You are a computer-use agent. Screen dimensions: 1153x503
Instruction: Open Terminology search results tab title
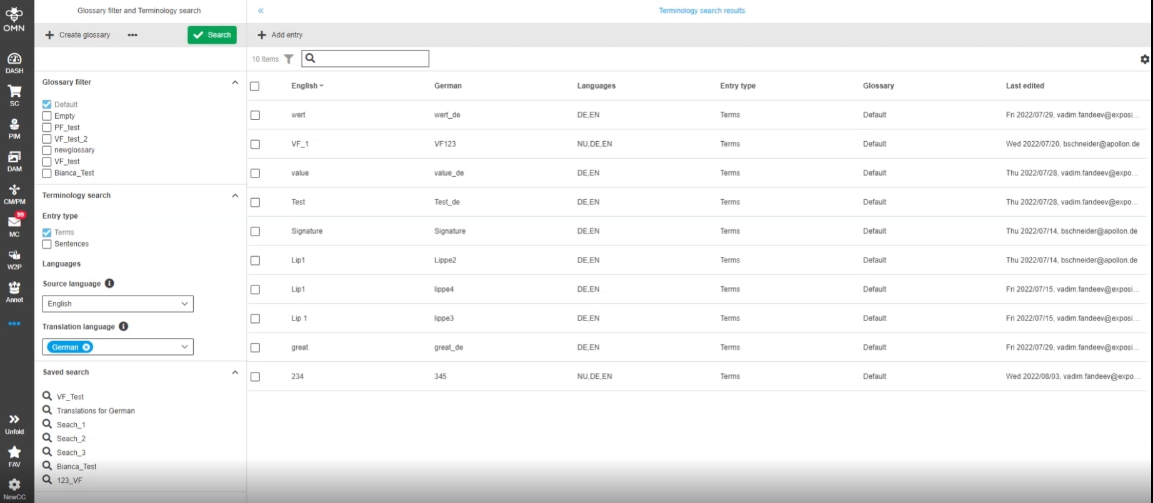(x=702, y=11)
